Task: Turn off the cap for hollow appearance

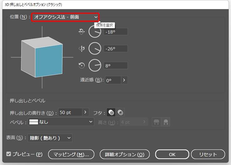Action: [x=120, y=112]
